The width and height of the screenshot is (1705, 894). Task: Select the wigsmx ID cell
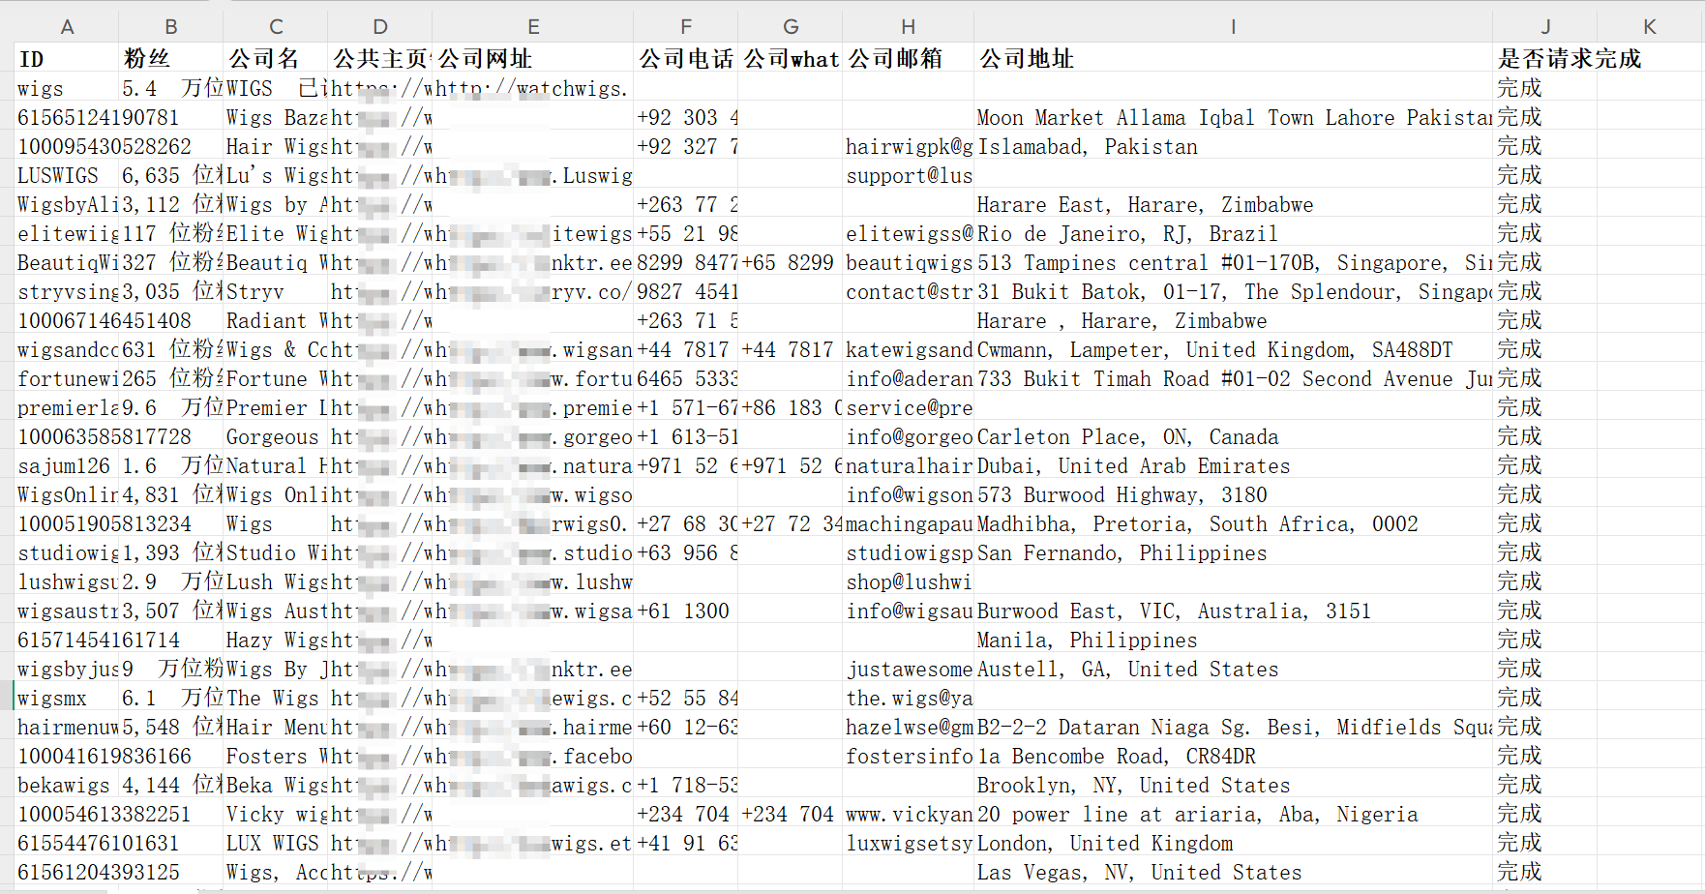tap(67, 699)
